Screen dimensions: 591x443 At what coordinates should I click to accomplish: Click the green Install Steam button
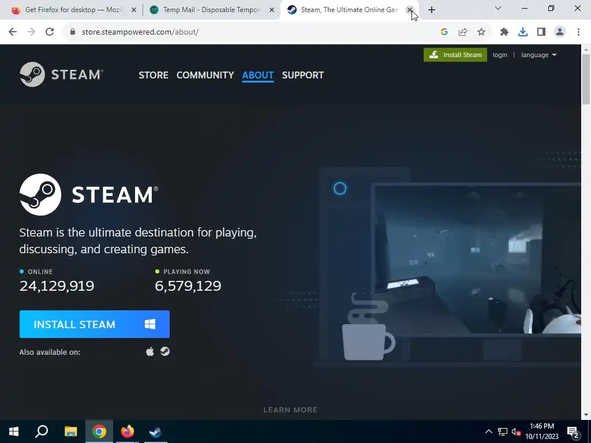click(x=455, y=55)
